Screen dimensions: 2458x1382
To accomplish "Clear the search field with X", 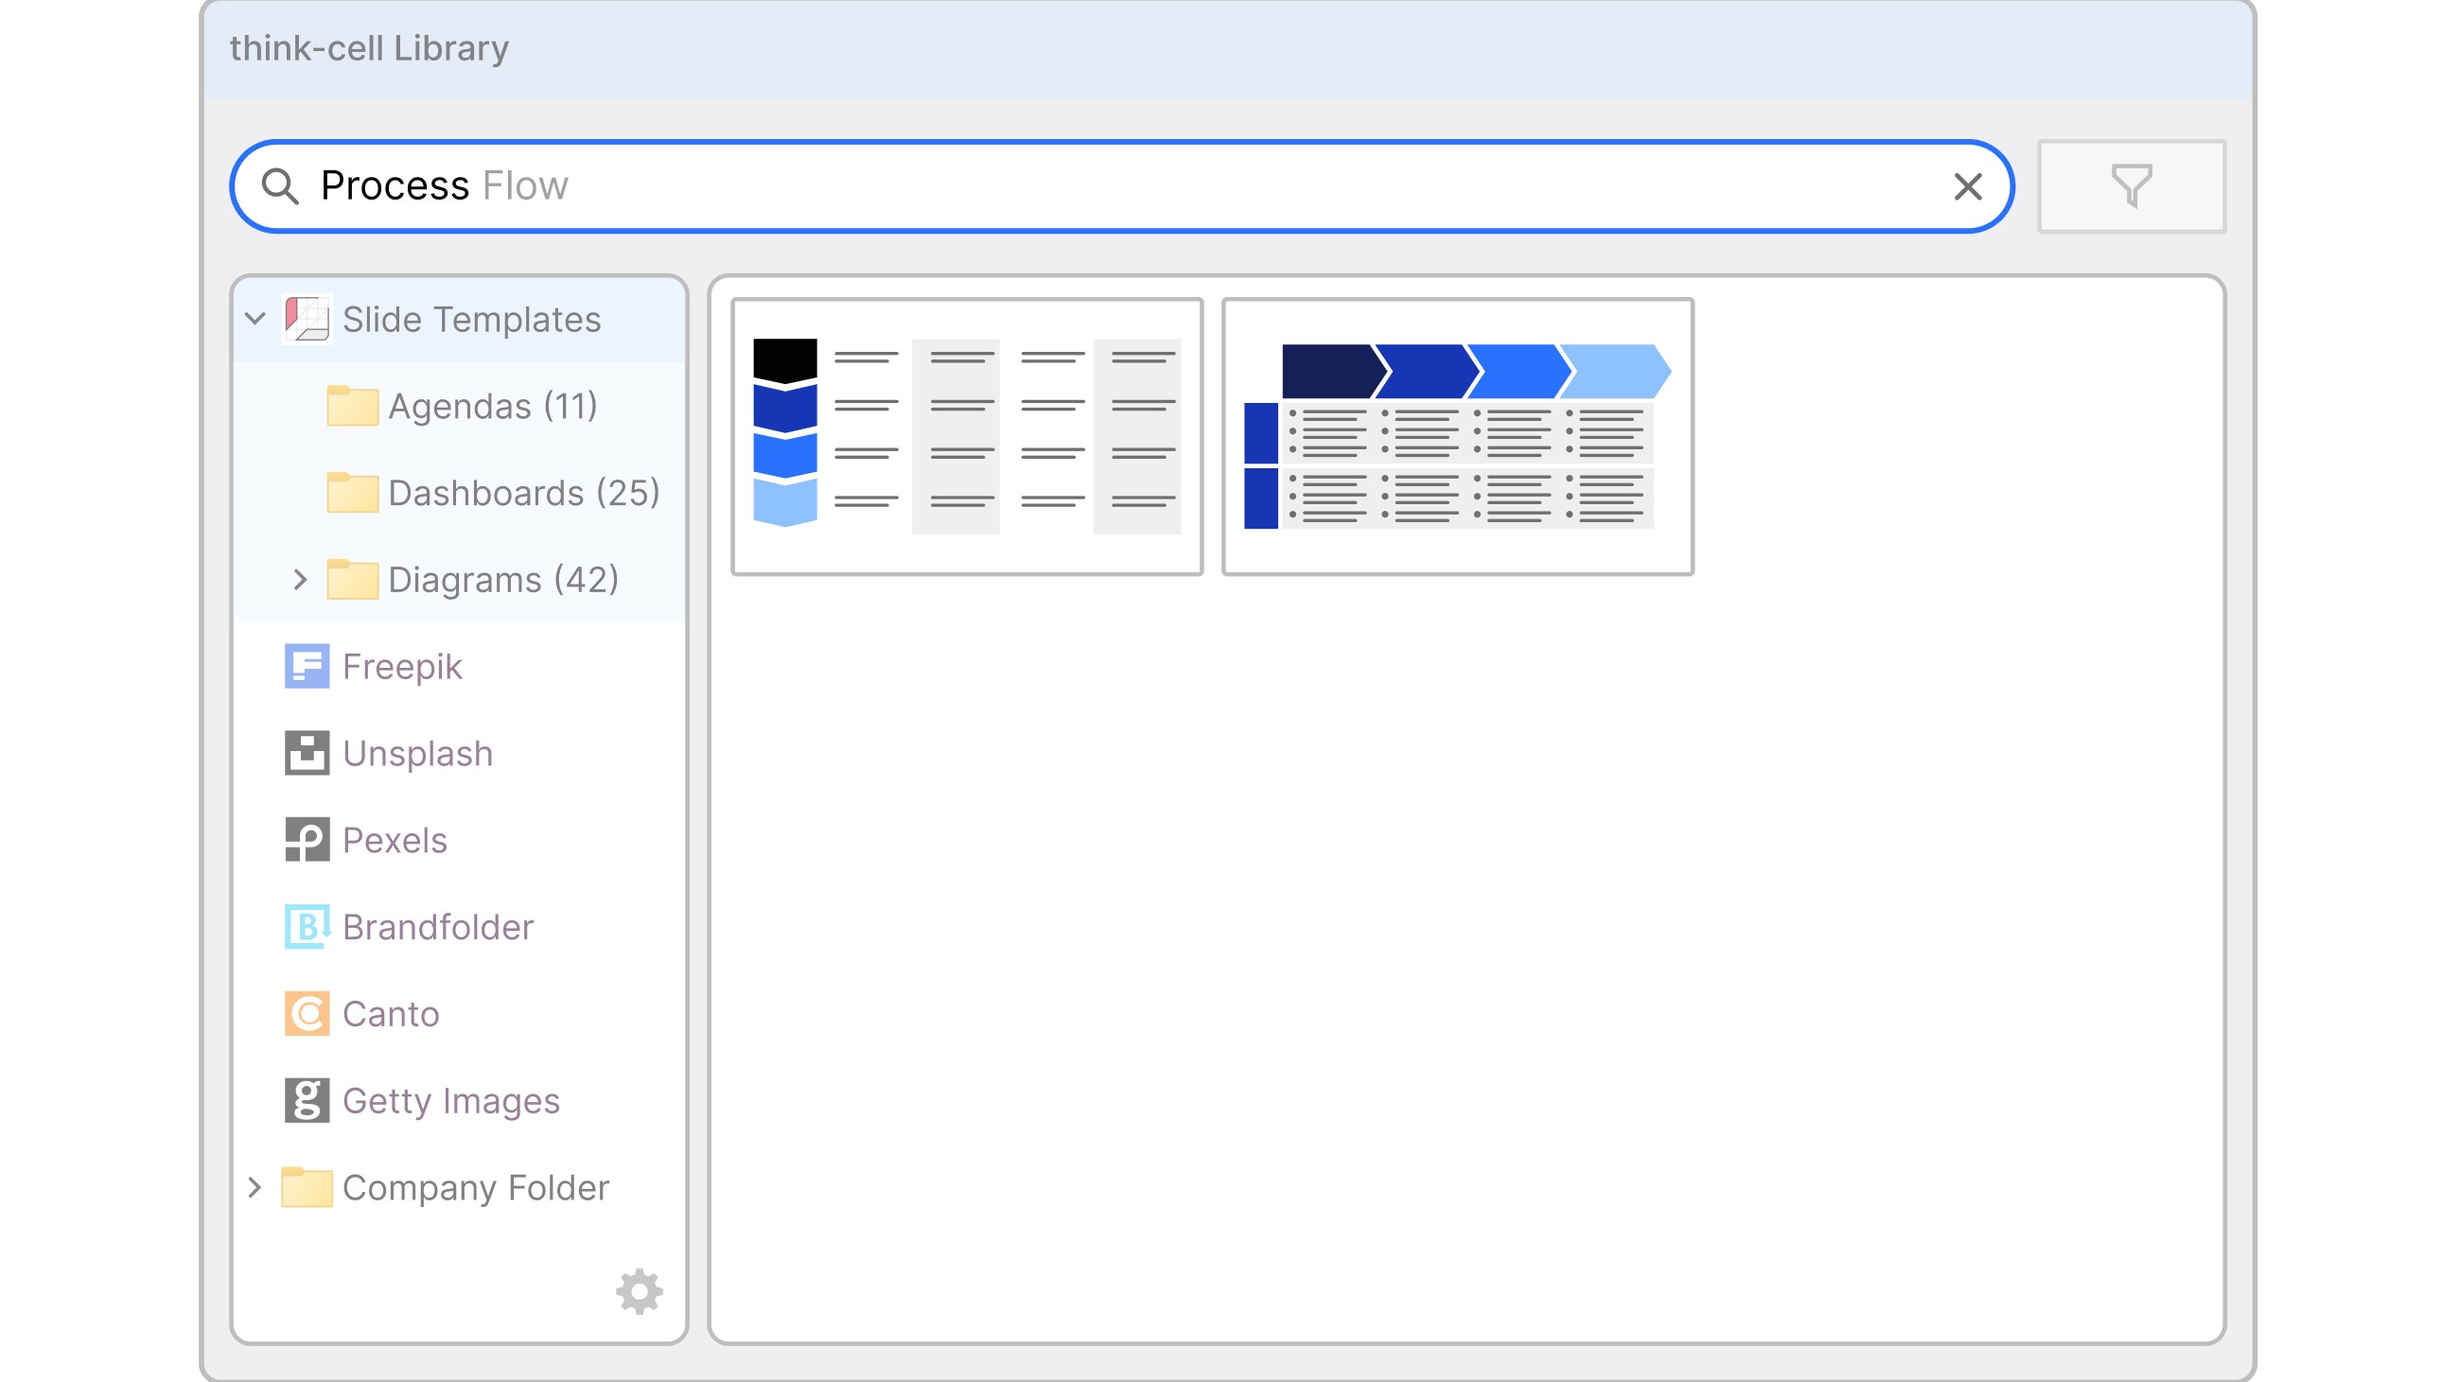I will point(1968,186).
